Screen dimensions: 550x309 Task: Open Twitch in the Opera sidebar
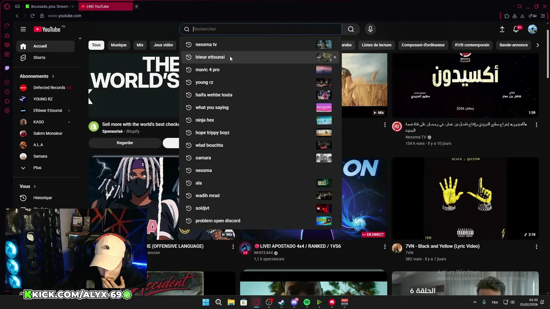(7, 68)
